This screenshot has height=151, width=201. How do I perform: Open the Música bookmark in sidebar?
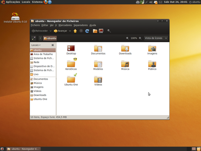tap(43, 83)
